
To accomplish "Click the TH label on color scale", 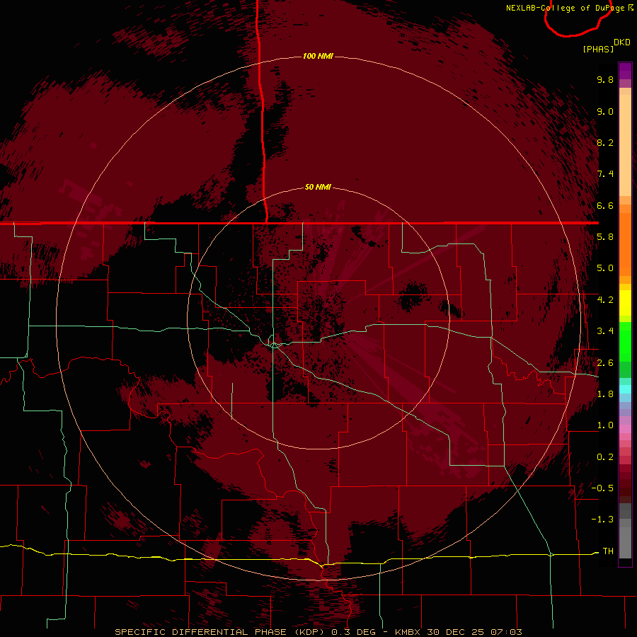I will click(x=608, y=551).
